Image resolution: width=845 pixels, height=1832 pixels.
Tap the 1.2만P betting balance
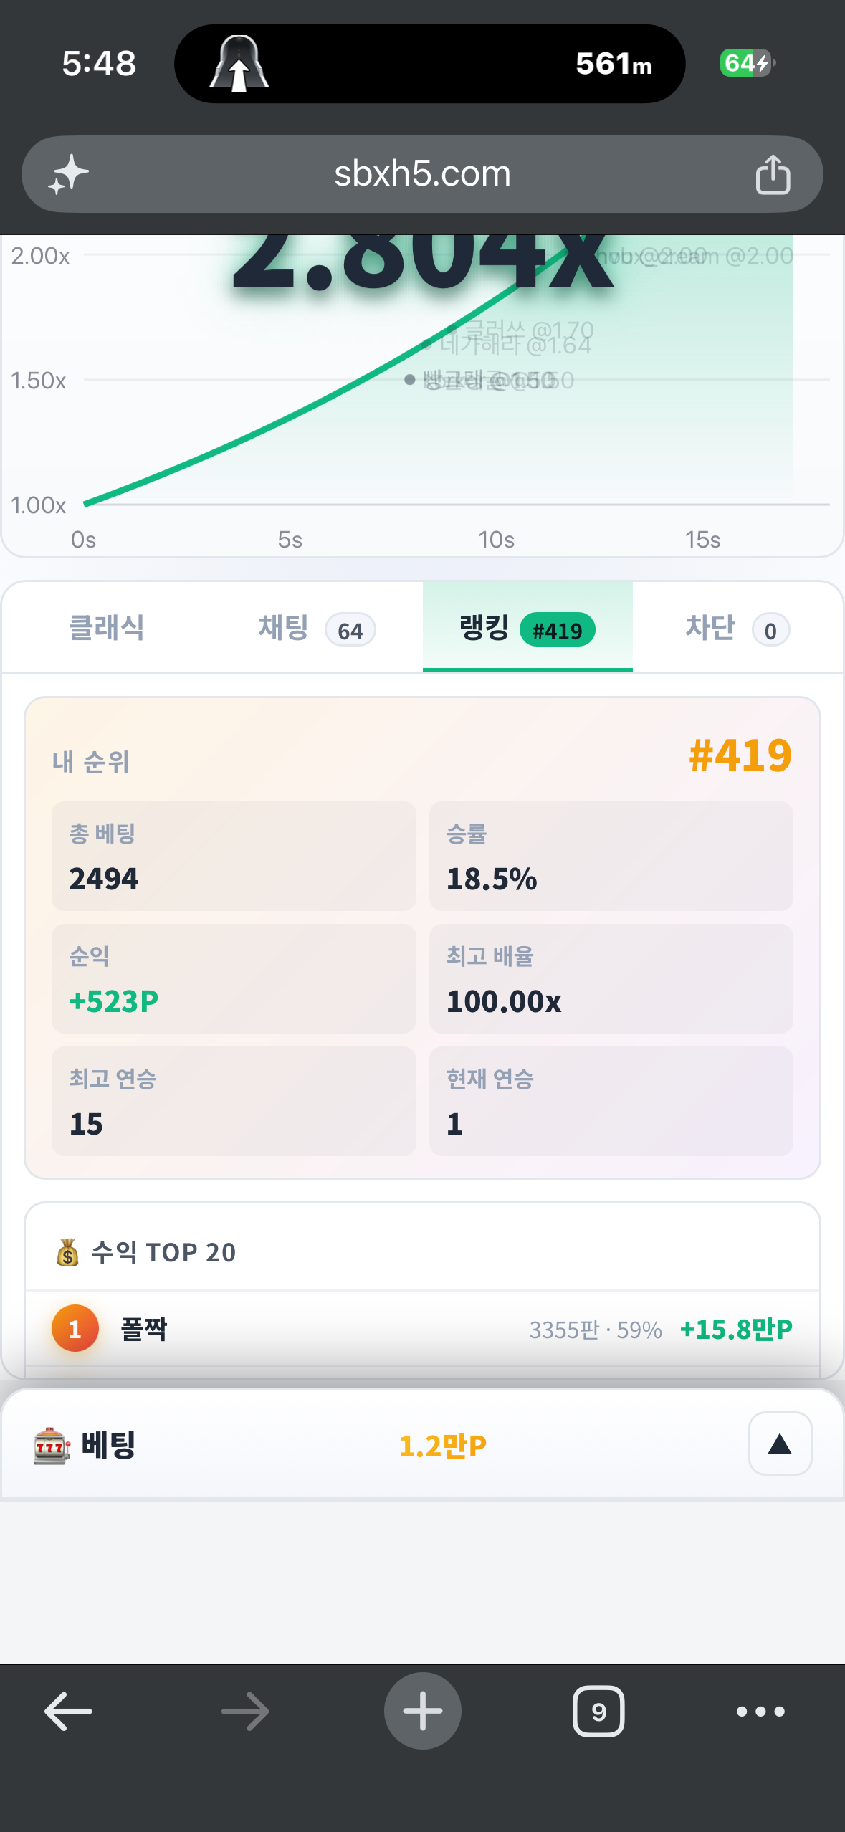(x=442, y=1446)
